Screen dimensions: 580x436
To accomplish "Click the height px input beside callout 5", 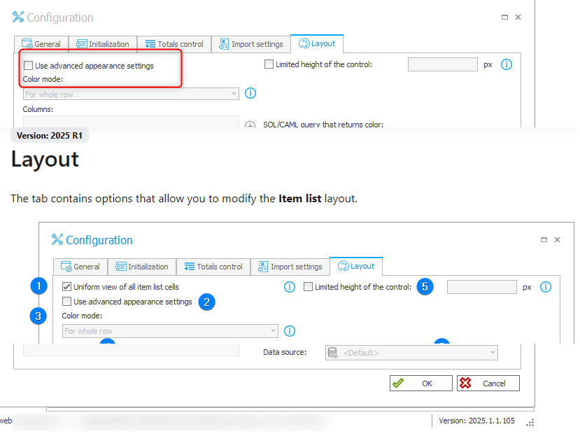I will tap(482, 287).
